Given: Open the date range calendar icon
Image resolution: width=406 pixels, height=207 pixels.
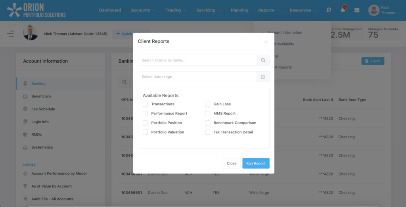Looking at the screenshot, I should point(263,77).
